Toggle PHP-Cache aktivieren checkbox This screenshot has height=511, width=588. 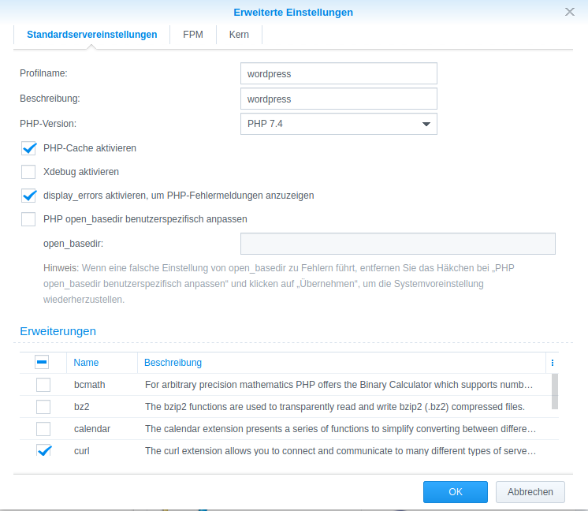(29, 148)
